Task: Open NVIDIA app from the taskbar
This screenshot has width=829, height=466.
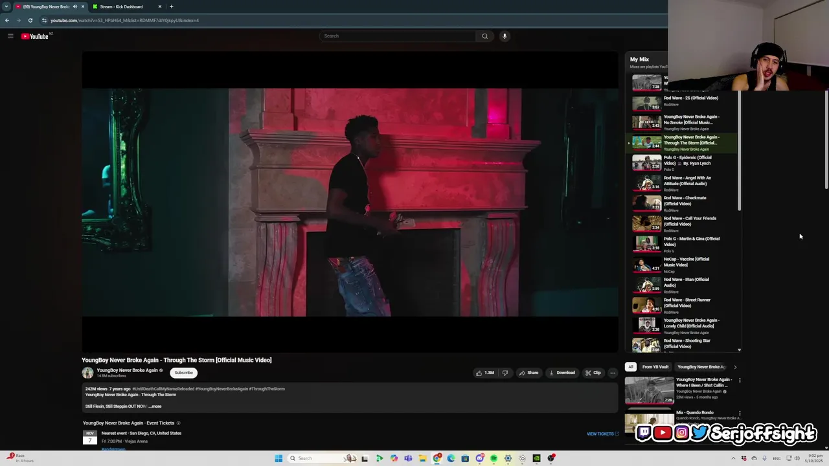Action: coord(536,458)
